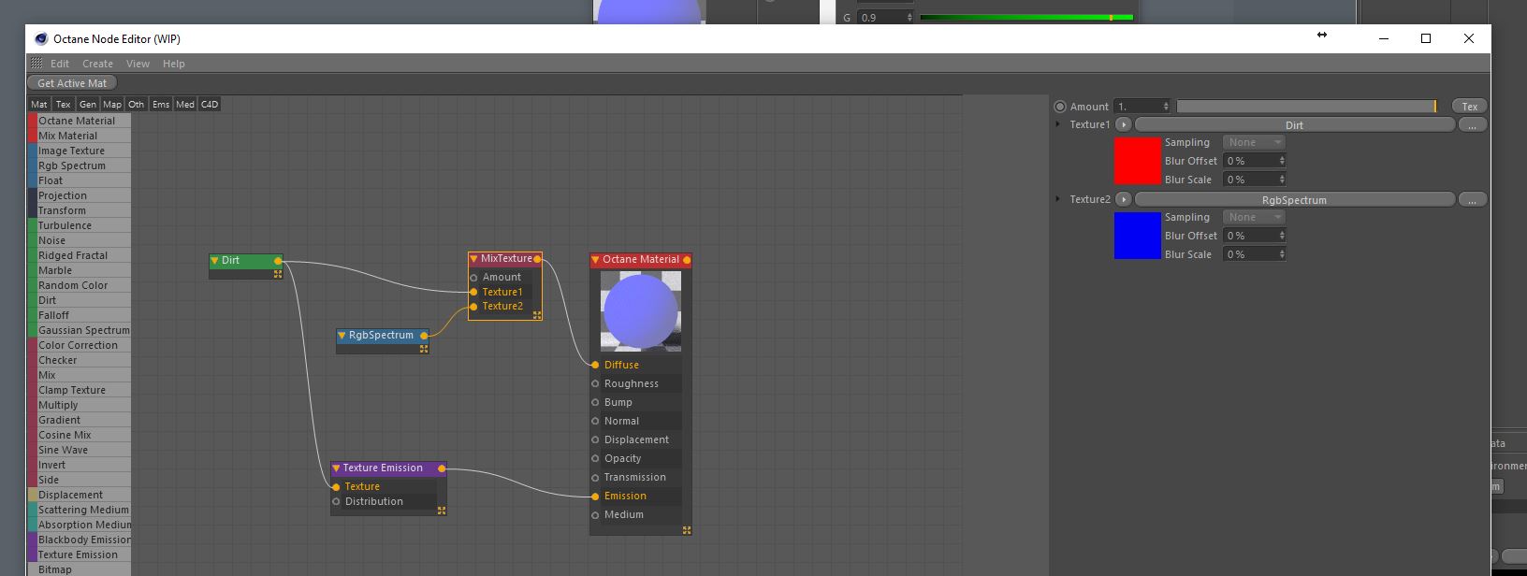
Task: Click the Medium input port
Action: coord(595,514)
